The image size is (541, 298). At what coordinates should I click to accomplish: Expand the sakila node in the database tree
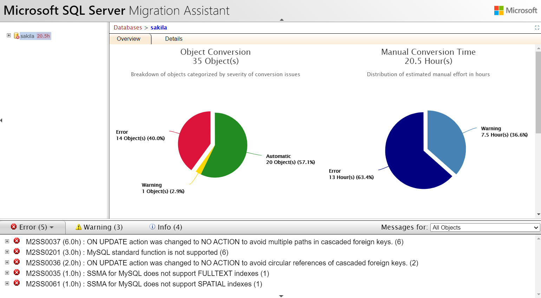point(8,35)
